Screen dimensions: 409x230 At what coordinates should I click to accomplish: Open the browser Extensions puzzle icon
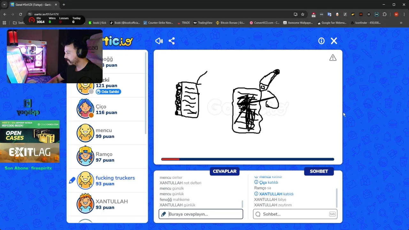tap(384, 14)
